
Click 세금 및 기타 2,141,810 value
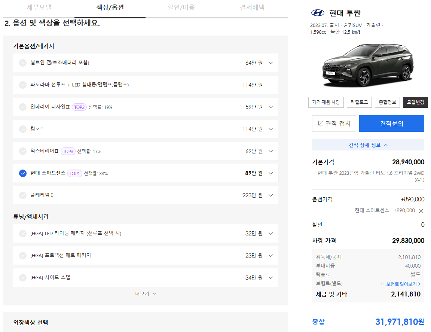tap(406, 294)
